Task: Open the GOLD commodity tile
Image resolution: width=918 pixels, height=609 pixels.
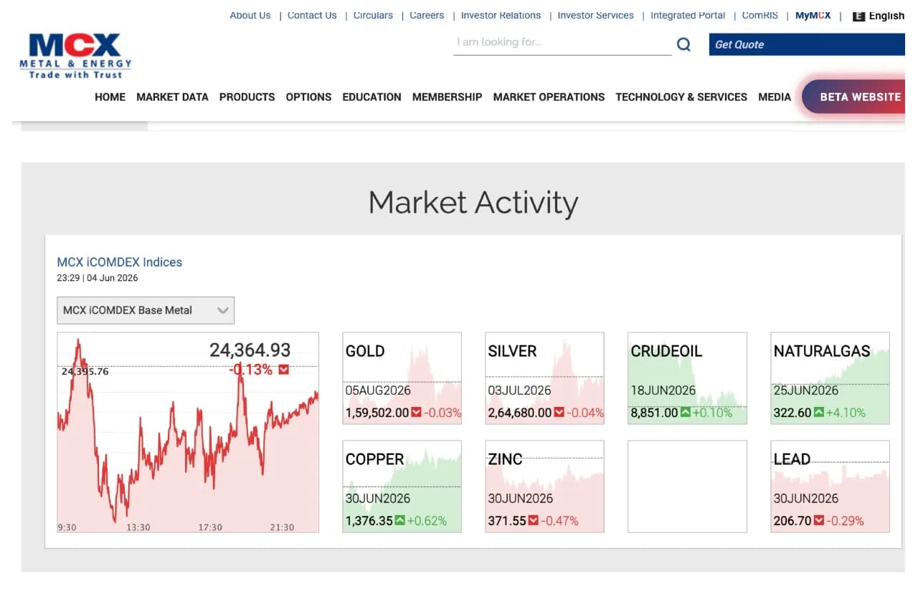Action: point(402,378)
